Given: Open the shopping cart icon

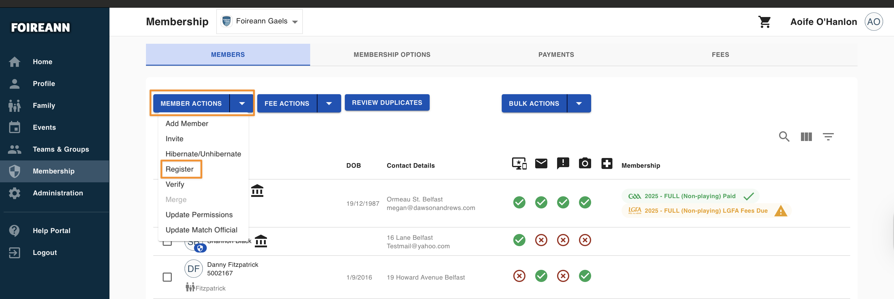Looking at the screenshot, I should (764, 22).
